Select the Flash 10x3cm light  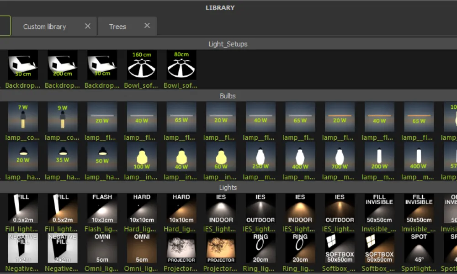pyautogui.click(x=102, y=208)
